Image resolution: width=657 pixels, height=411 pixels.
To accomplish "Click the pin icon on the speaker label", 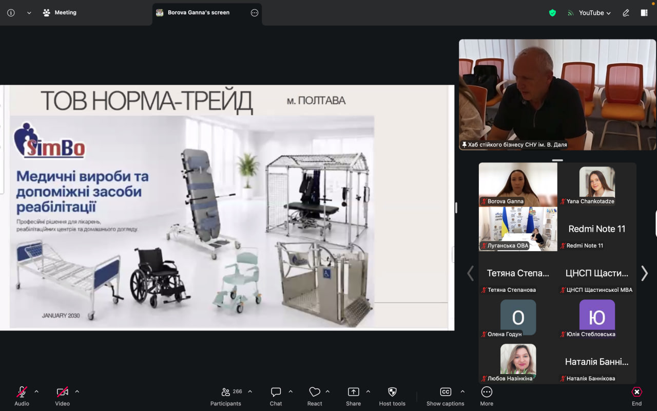I will click(x=465, y=145).
